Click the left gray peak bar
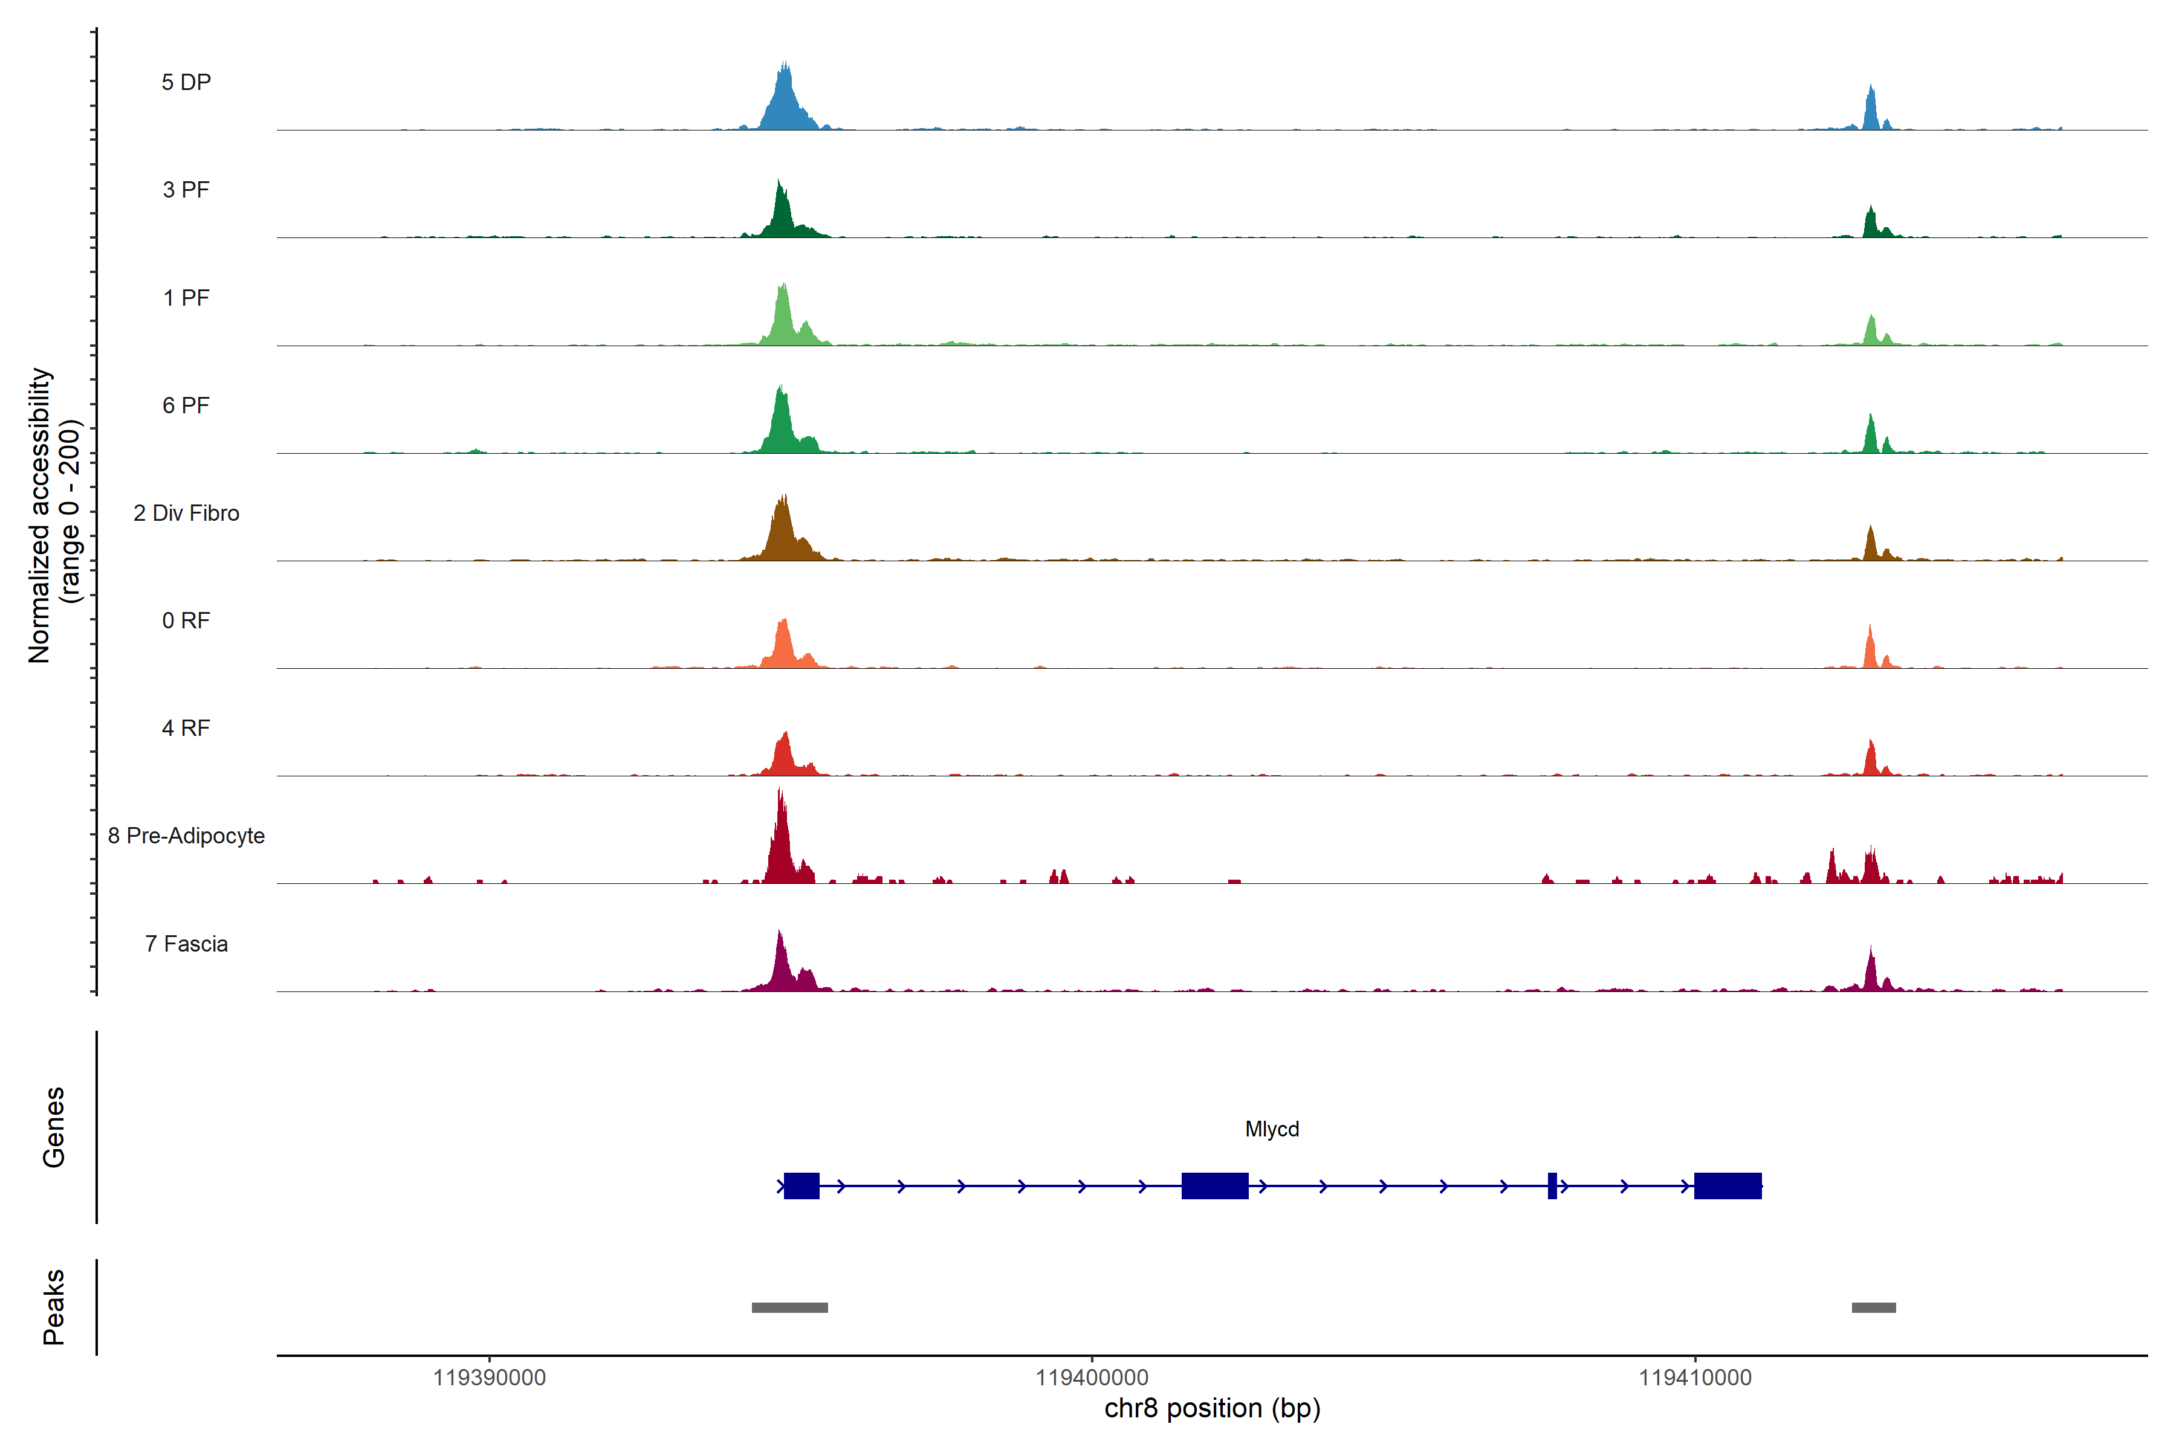 789,1307
